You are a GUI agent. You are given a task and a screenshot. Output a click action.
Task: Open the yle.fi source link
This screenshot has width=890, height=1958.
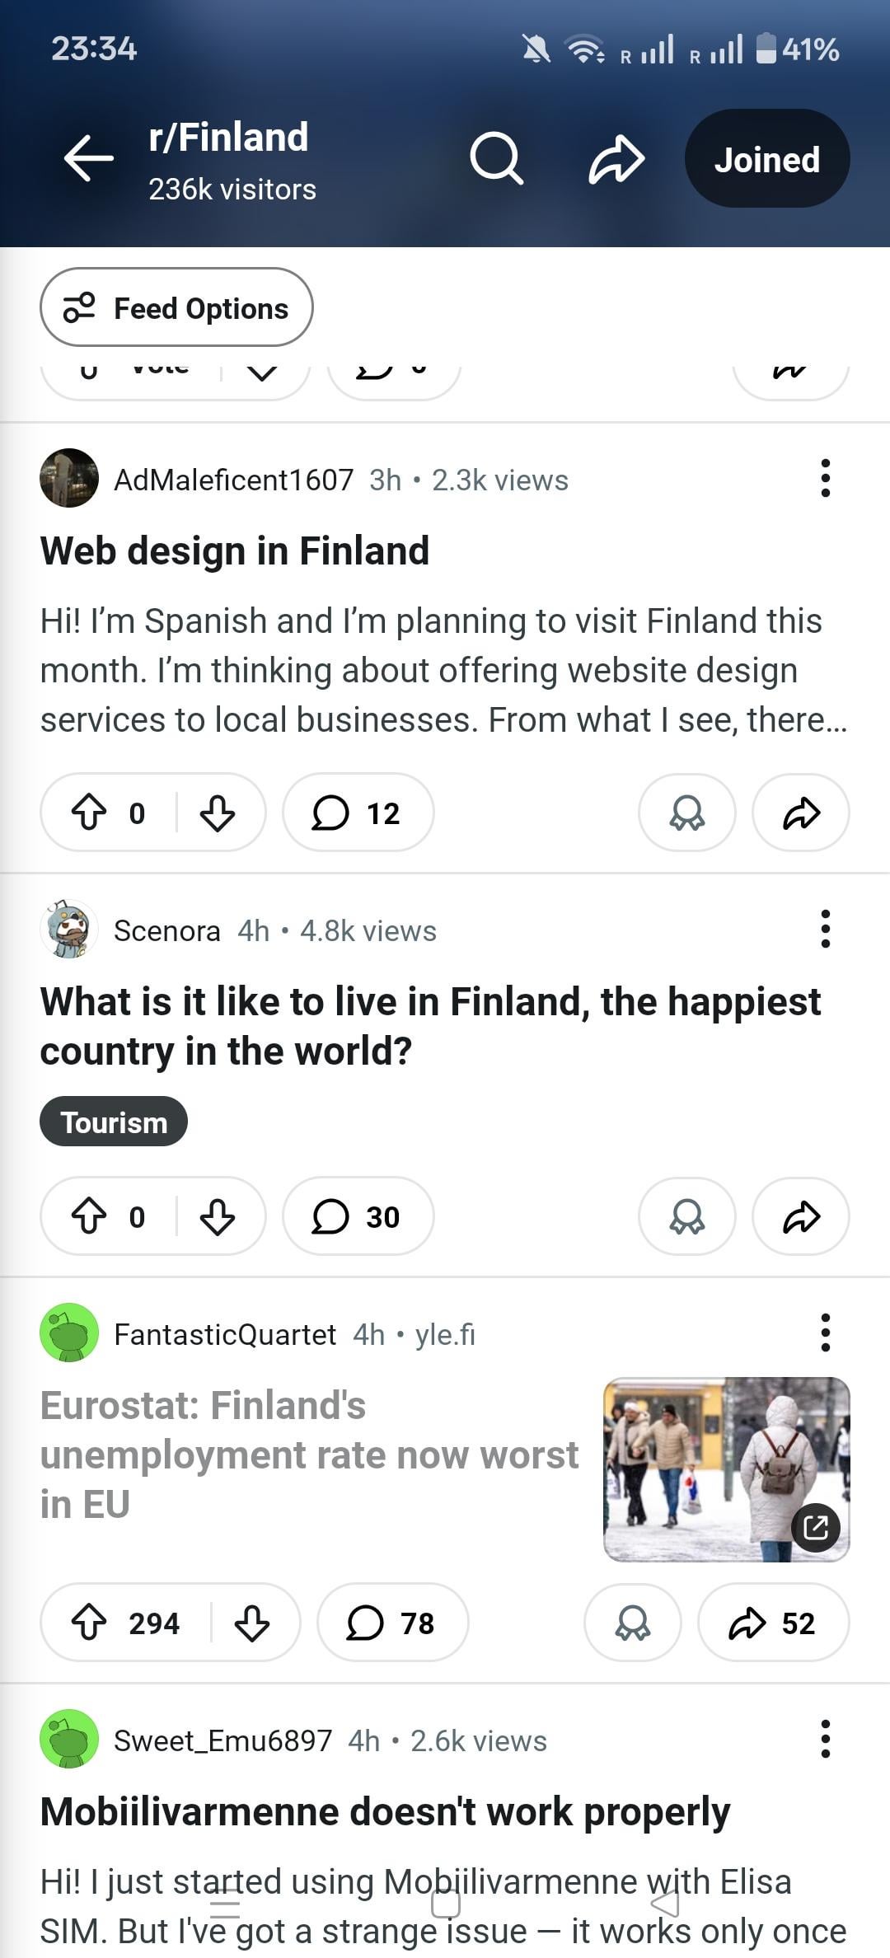tap(445, 1334)
